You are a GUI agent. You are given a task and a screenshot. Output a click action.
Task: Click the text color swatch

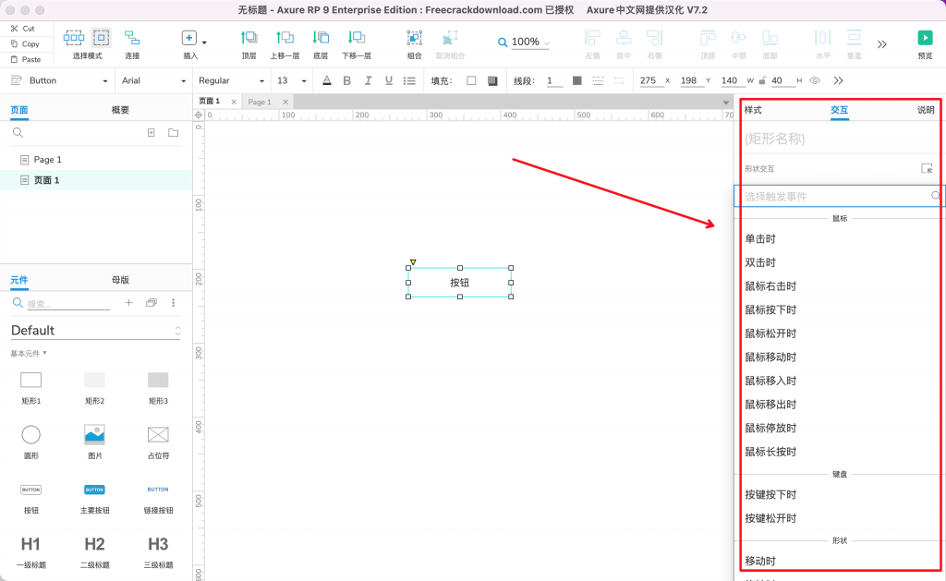(x=327, y=80)
